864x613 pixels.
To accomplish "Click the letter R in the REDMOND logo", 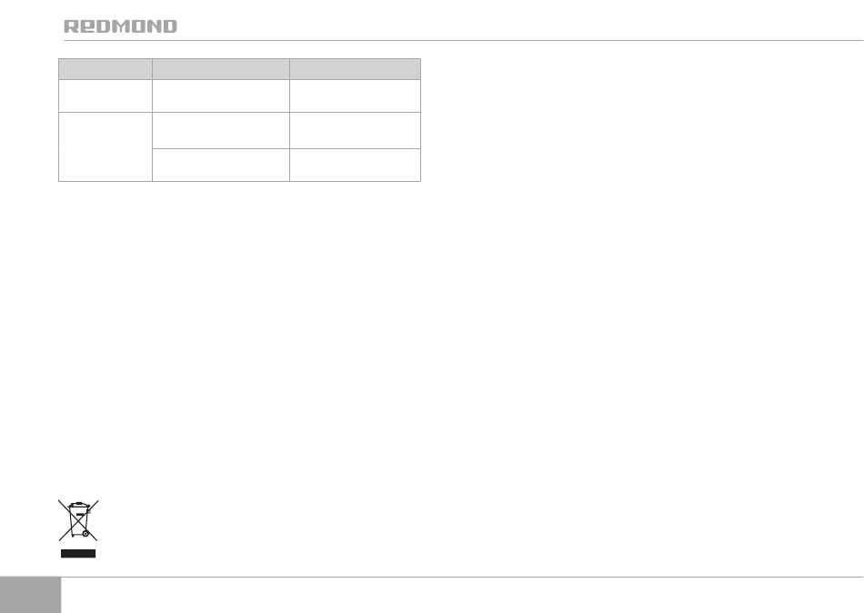I will click(x=71, y=26).
